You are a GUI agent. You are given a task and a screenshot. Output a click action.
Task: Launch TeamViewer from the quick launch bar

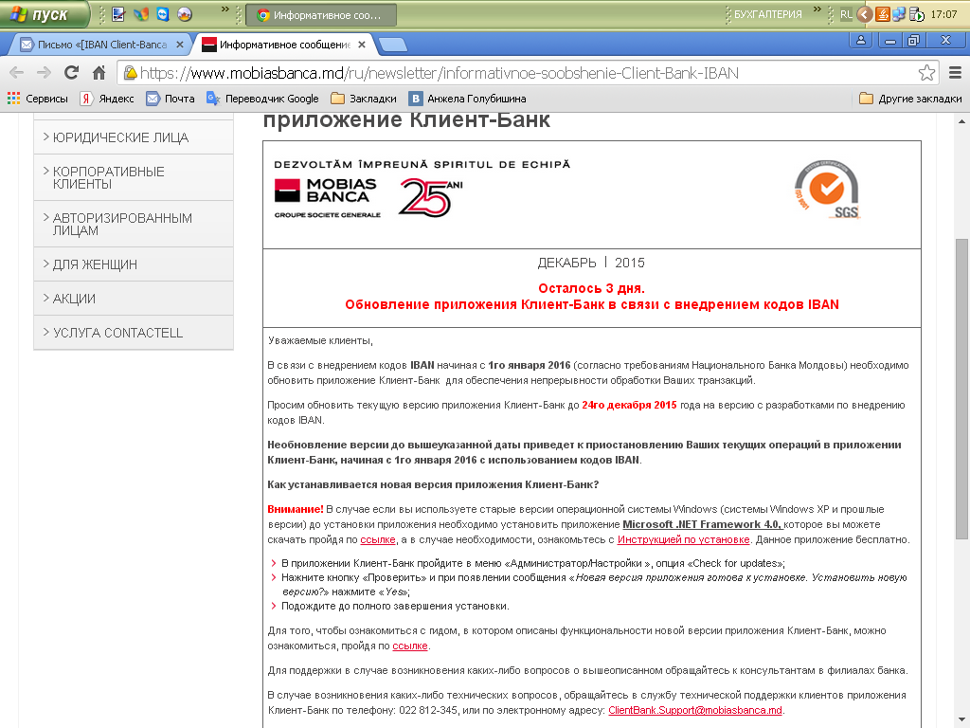click(163, 14)
